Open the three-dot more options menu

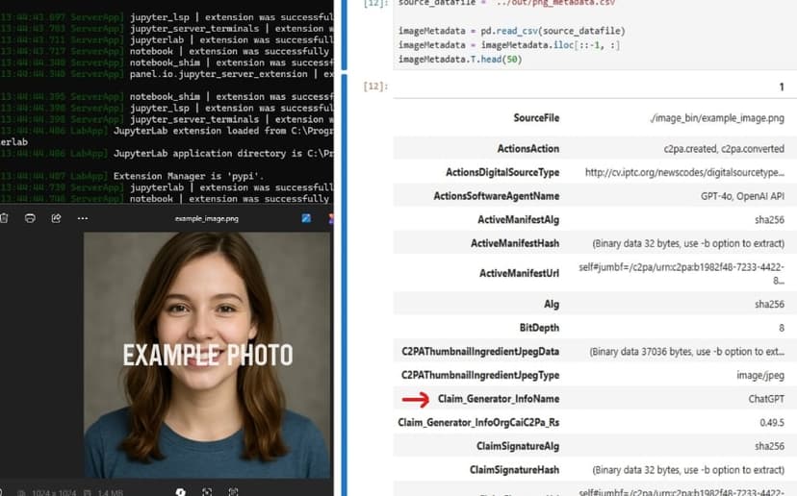[x=83, y=218]
